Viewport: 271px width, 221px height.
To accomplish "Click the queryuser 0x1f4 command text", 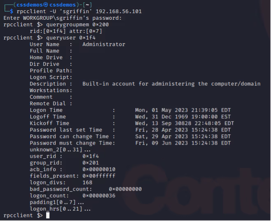I will click(71, 38).
